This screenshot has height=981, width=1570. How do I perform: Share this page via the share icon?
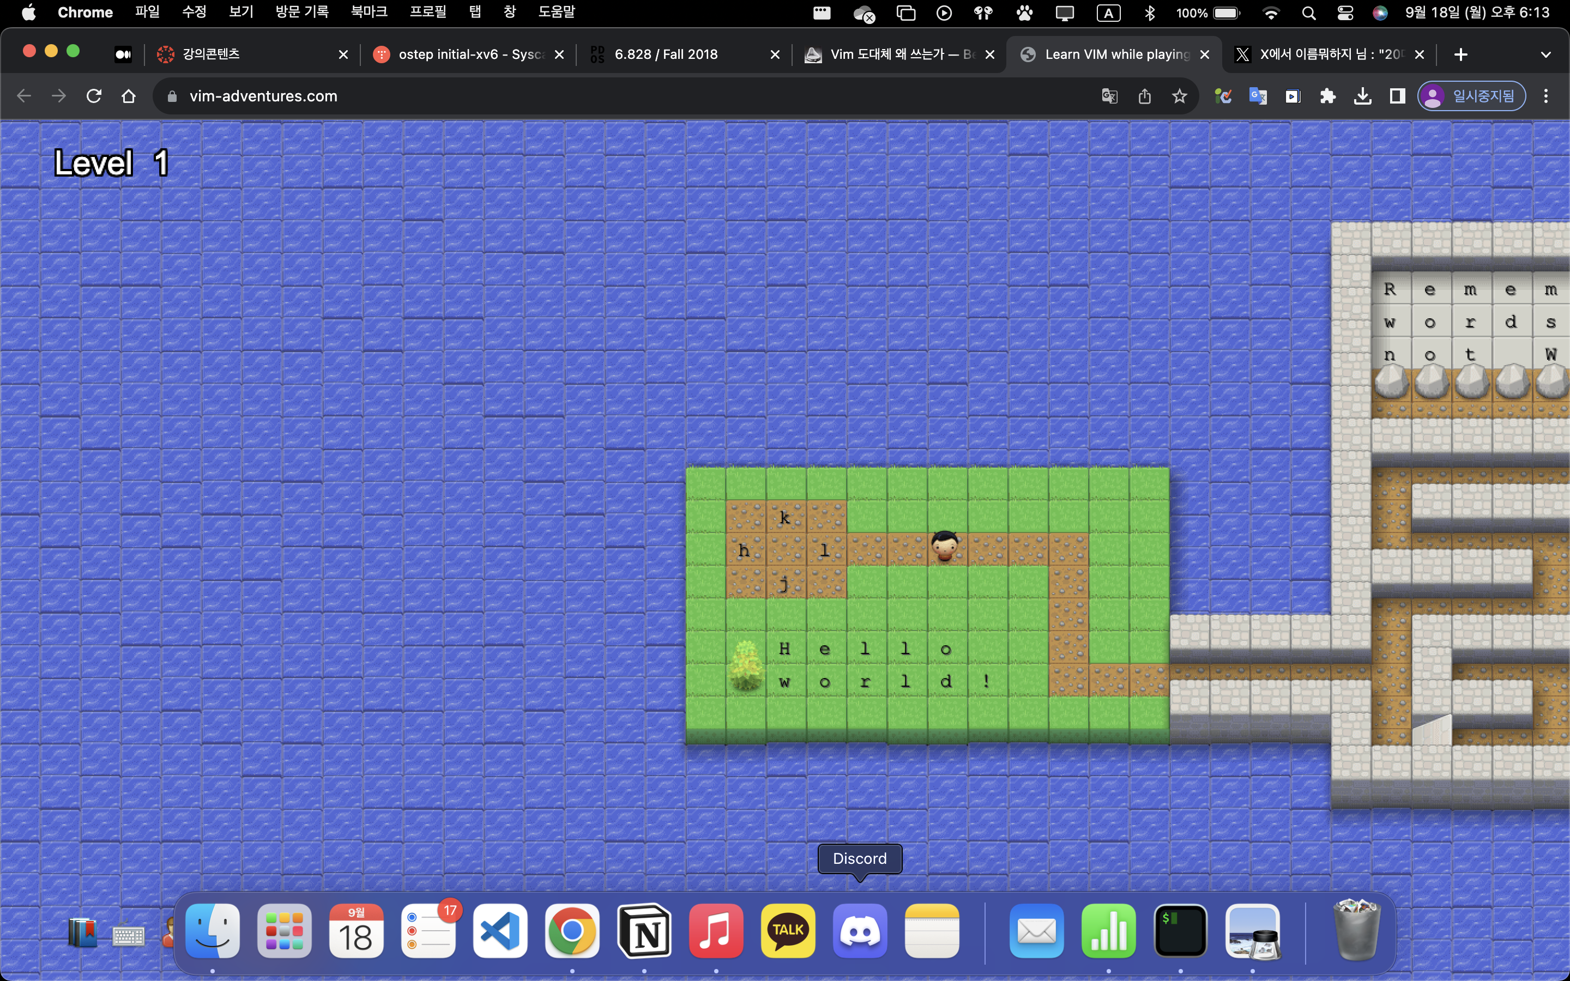point(1144,96)
